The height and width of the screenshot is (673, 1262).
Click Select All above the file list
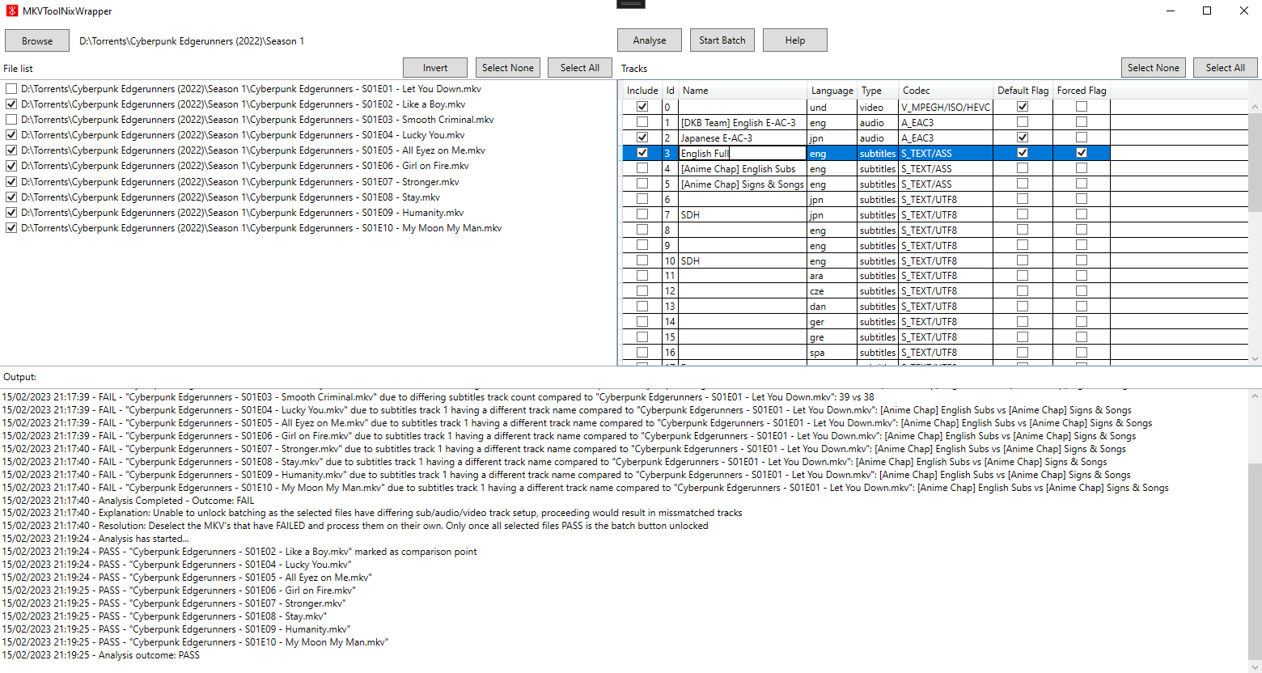point(580,68)
